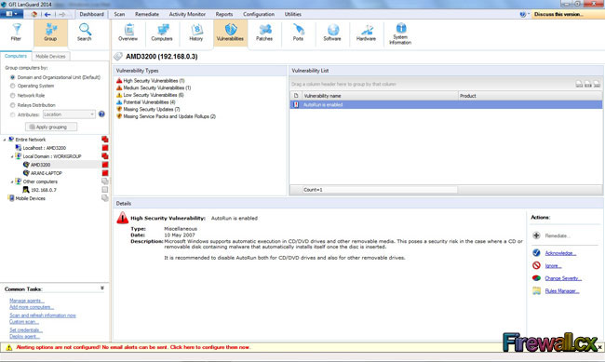605x362 pixels.
Task: Open the Patches dashboard view
Action: click(264, 33)
